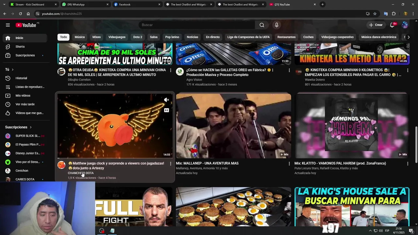Image resolution: width=418 pixels, height=235 pixels.
Task: Switch to the WhatsApp browser tab
Action: (86, 5)
